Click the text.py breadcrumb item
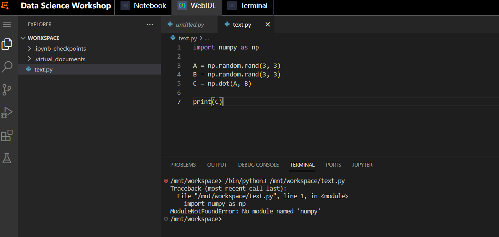499x237 pixels. [188, 38]
